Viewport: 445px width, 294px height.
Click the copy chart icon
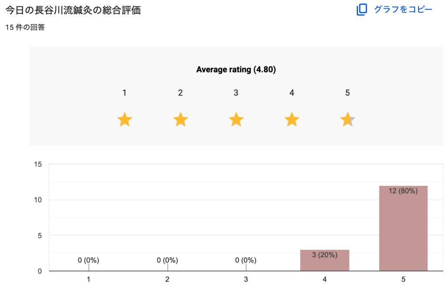point(362,10)
